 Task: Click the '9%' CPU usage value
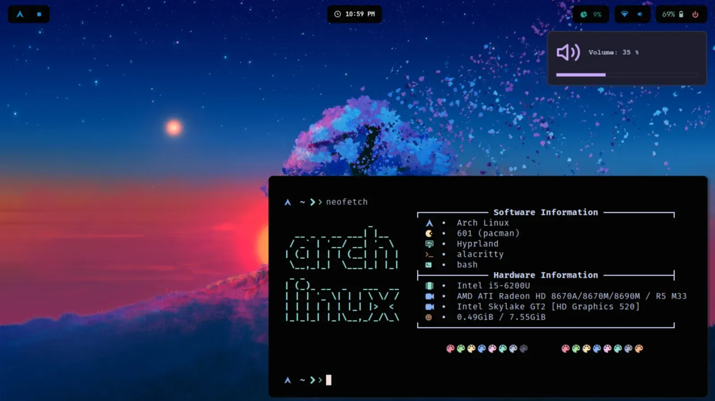(x=597, y=14)
